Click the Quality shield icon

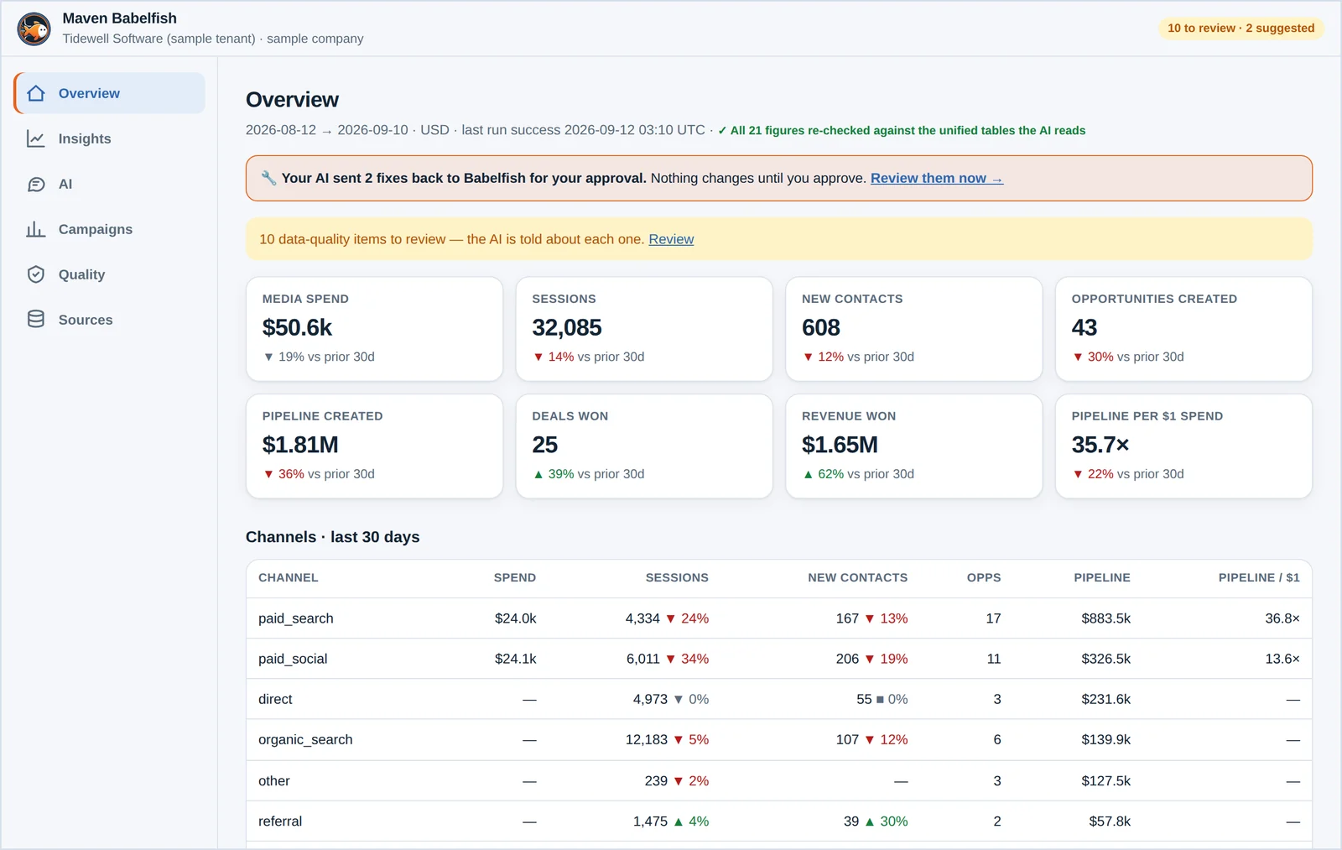[36, 274]
